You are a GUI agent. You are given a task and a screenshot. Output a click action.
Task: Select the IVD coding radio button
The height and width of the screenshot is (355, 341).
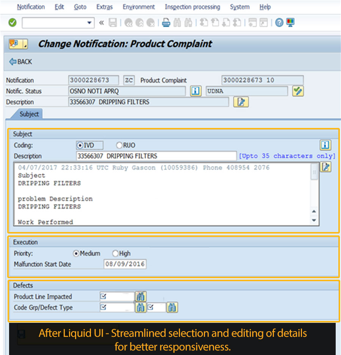coord(80,145)
